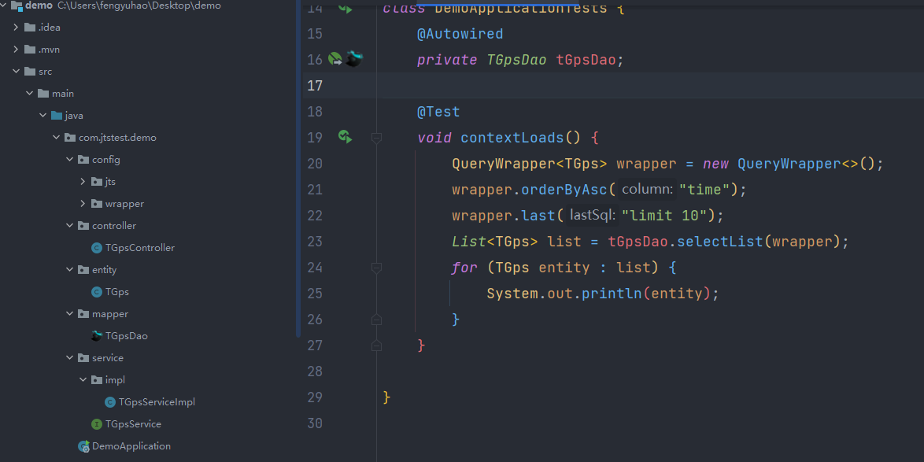Click the TGpsServiceImpl class icon
Viewport: 924px width, 462px height.
click(109, 401)
